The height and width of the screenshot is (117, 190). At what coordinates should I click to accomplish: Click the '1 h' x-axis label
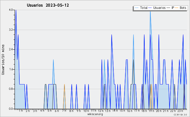(21, 111)
